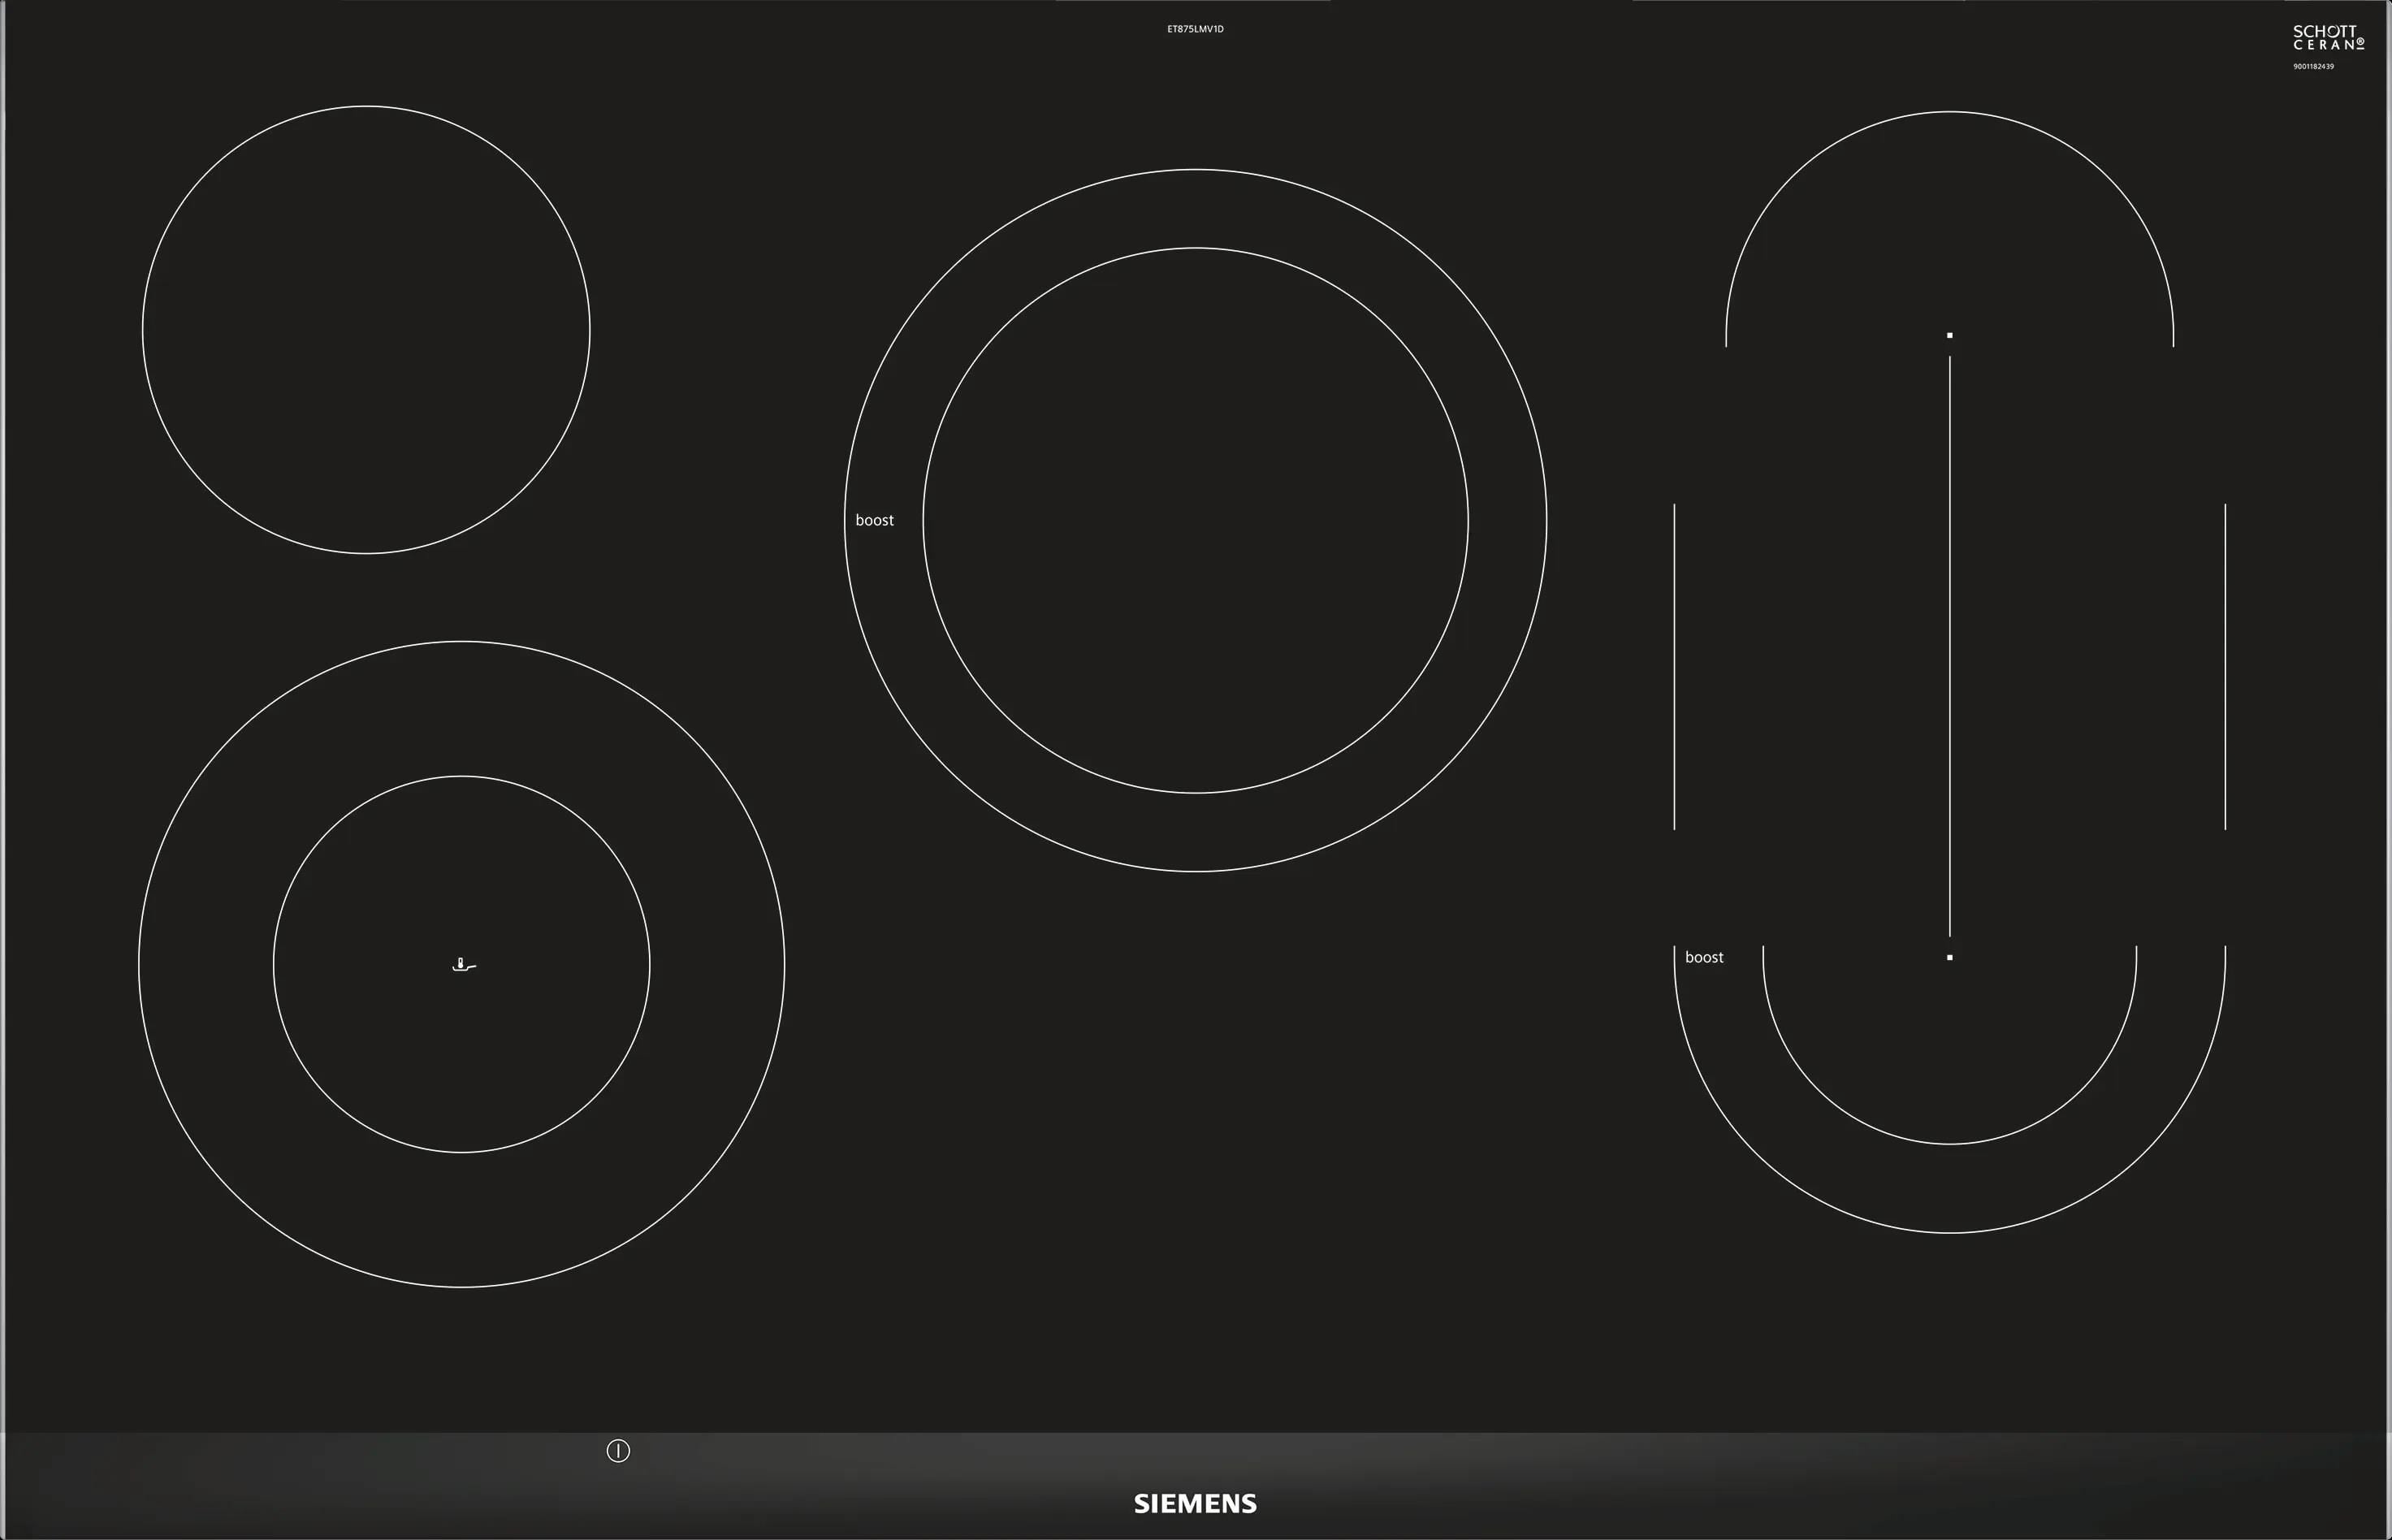The image size is (2392, 1540).
Task: Click the SIEMENS brand logo
Action: [x=1195, y=1503]
